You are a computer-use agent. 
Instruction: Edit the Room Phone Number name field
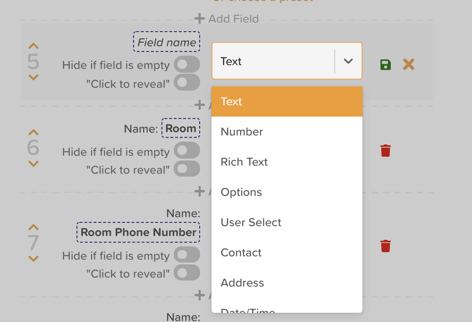pyautogui.click(x=138, y=232)
